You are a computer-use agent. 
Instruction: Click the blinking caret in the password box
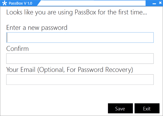7,37
